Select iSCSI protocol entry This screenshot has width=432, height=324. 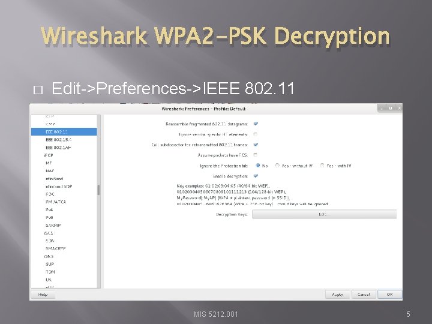point(64,233)
